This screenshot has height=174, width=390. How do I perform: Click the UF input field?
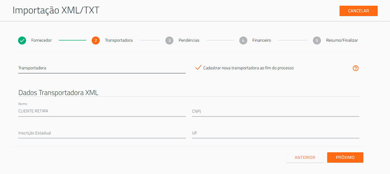point(276,133)
